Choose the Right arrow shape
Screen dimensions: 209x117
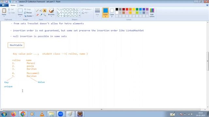point(71,13)
